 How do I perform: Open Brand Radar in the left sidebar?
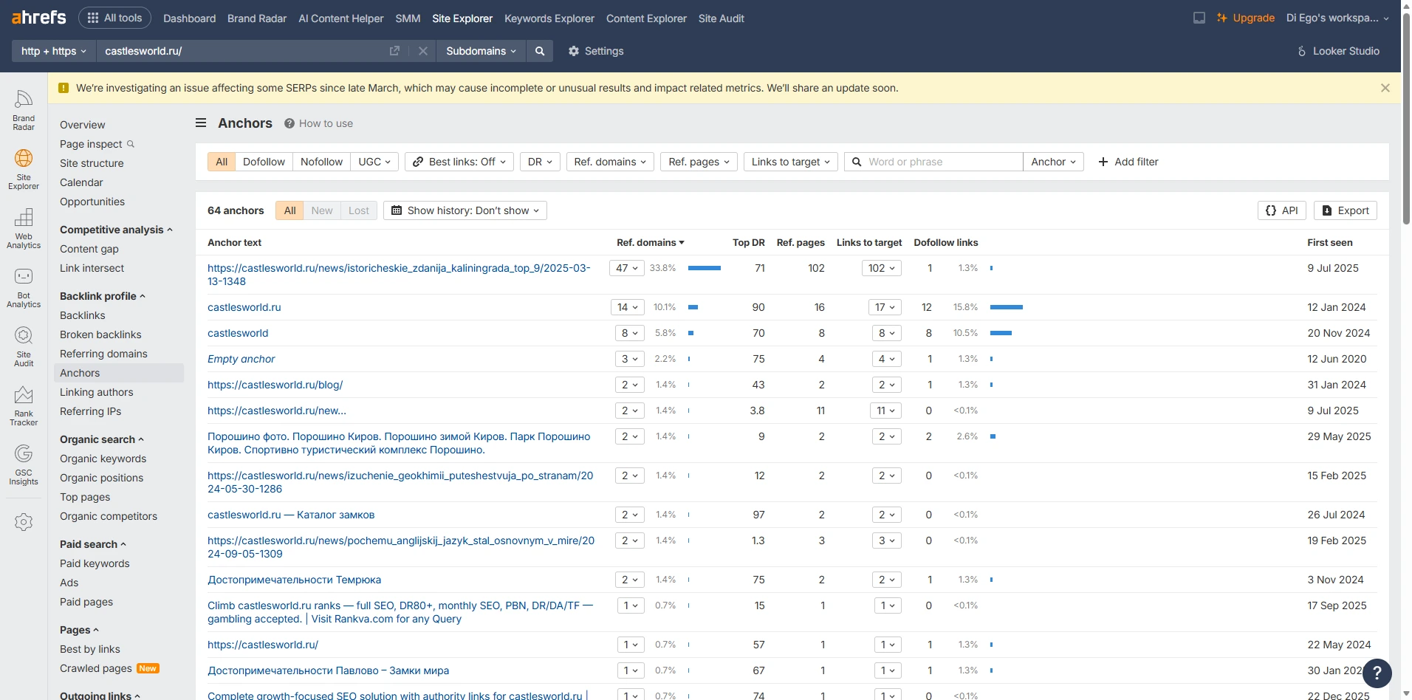(x=24, y=110)
